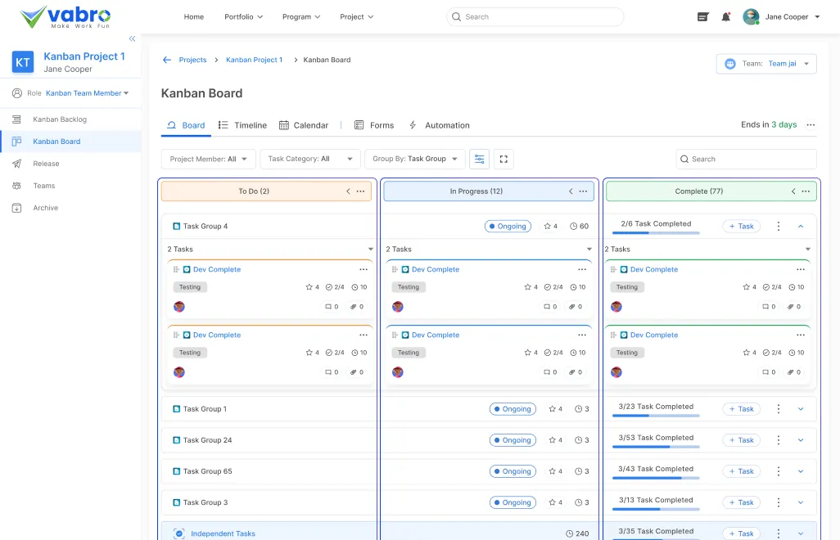The image size is (840, 540).
Task: Collapse the In Progress column
Action: (570, 191)
